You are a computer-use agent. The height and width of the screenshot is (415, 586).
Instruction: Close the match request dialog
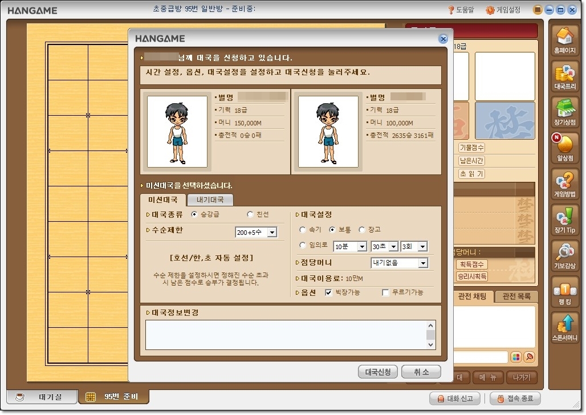click(x=443, y=39)
